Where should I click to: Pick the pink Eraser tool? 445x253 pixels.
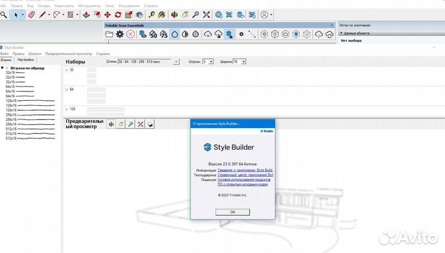coord(32,15)
